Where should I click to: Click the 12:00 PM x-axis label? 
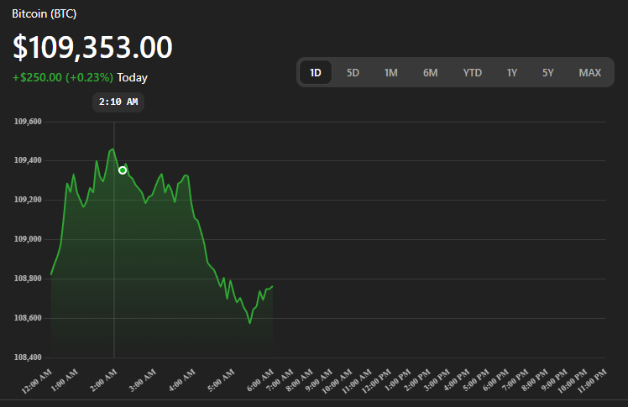376,381
